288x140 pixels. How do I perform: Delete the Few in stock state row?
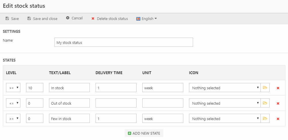point(278,119)
